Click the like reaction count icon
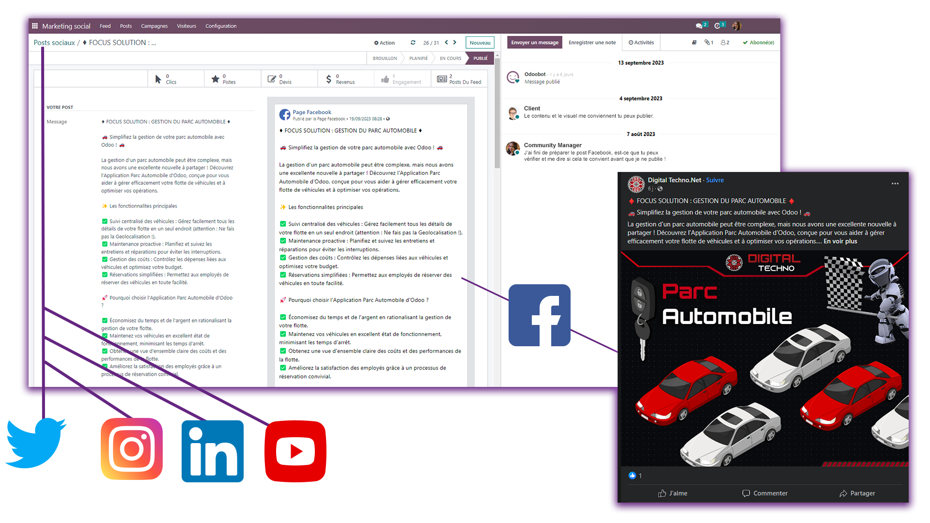The width and height of the screenshot is (930, 523). point(632,476)
